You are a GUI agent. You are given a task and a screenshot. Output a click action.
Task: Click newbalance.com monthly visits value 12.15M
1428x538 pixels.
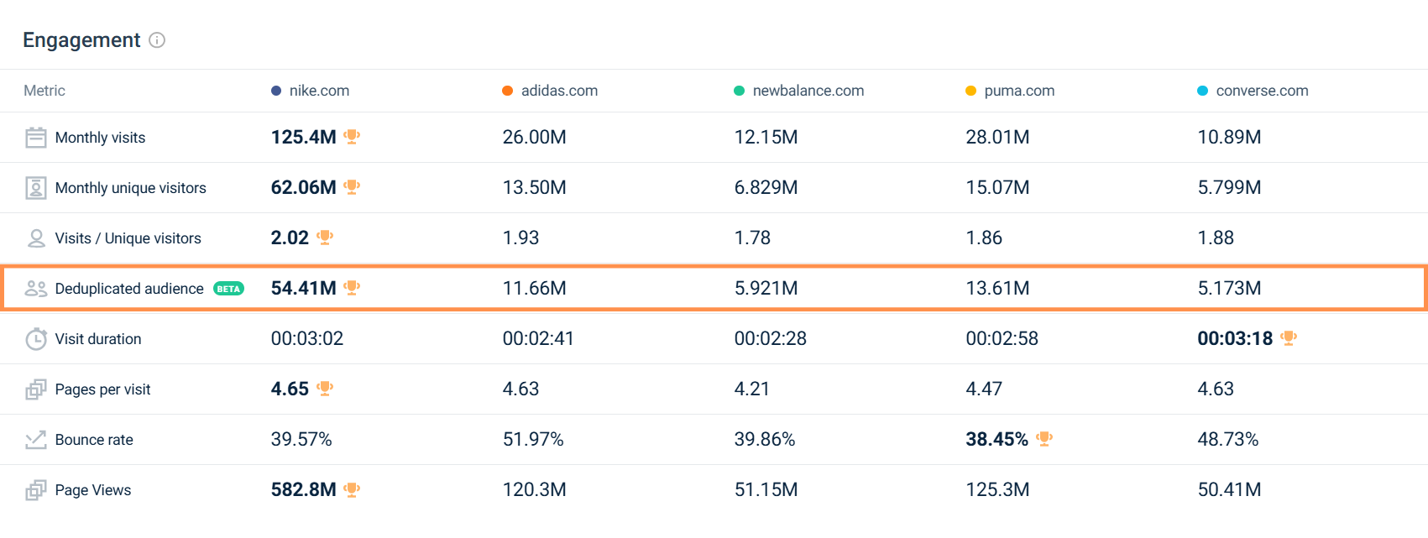[766, 137]
